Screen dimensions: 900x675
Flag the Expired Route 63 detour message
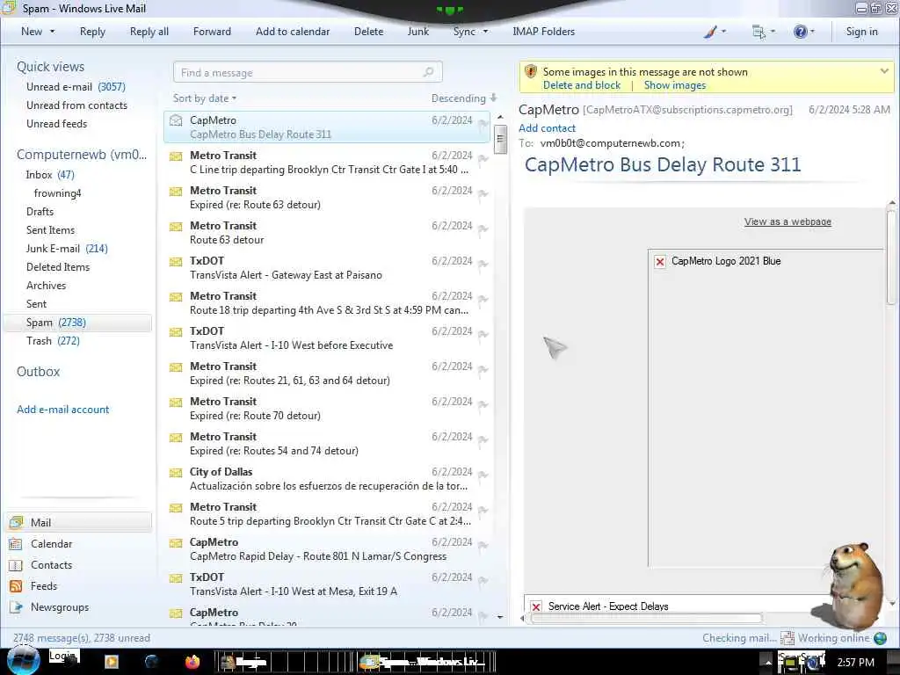[x=483, y=194]
